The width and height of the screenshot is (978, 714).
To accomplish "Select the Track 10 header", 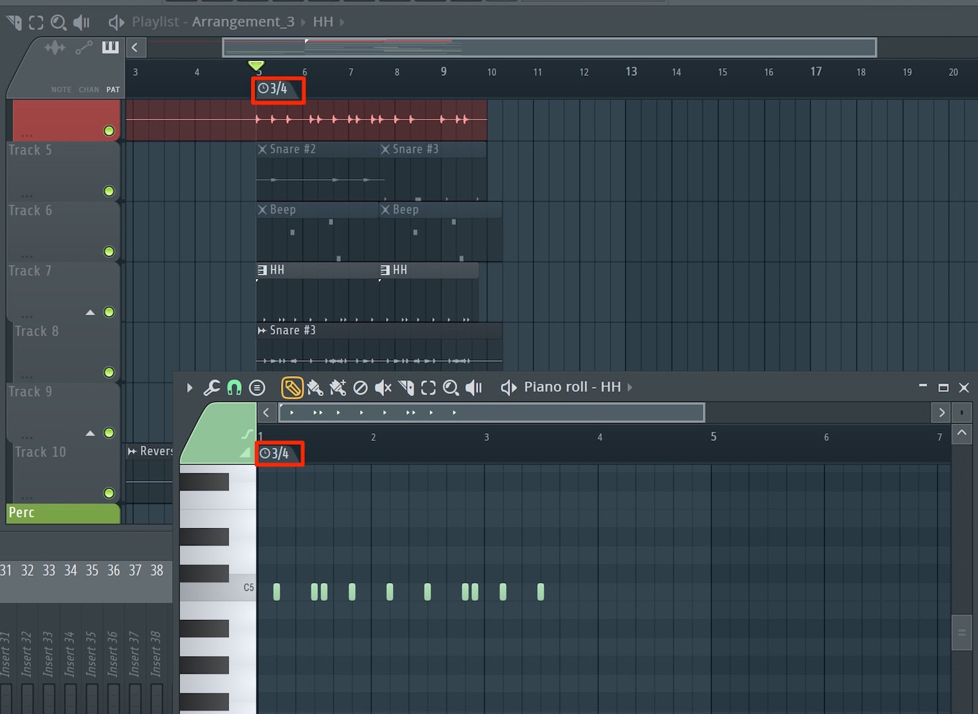I will (66, 473).
